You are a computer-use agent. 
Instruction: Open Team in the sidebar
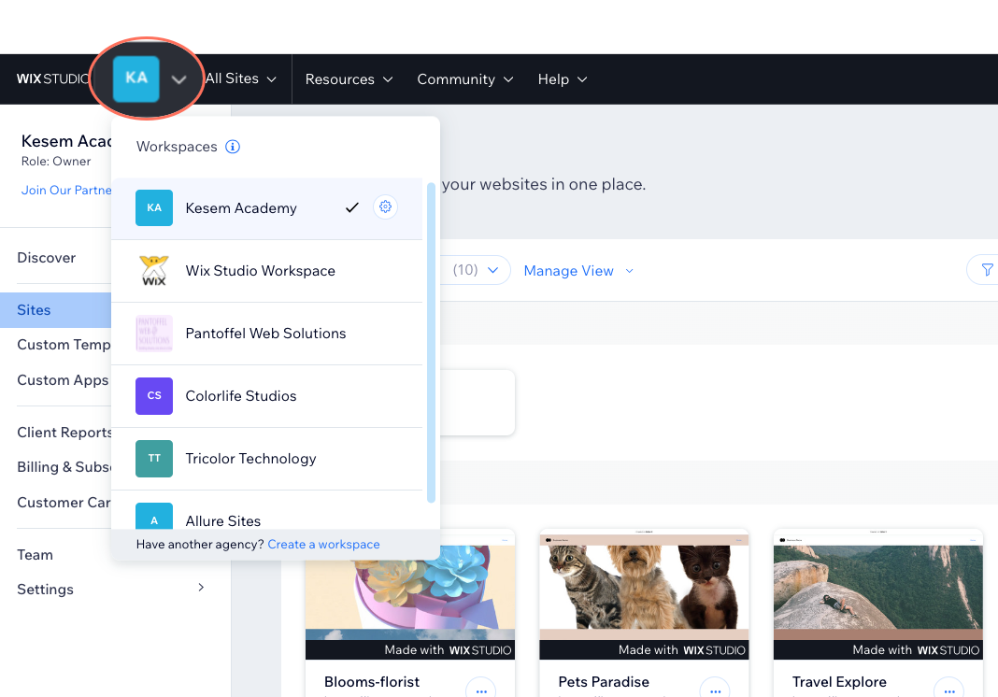click(35, 554)
